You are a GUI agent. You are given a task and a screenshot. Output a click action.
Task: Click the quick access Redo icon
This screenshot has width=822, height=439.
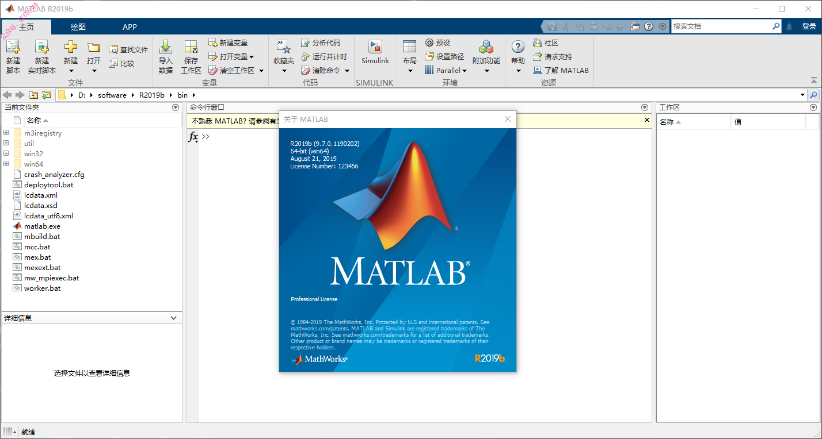(621, 26)
